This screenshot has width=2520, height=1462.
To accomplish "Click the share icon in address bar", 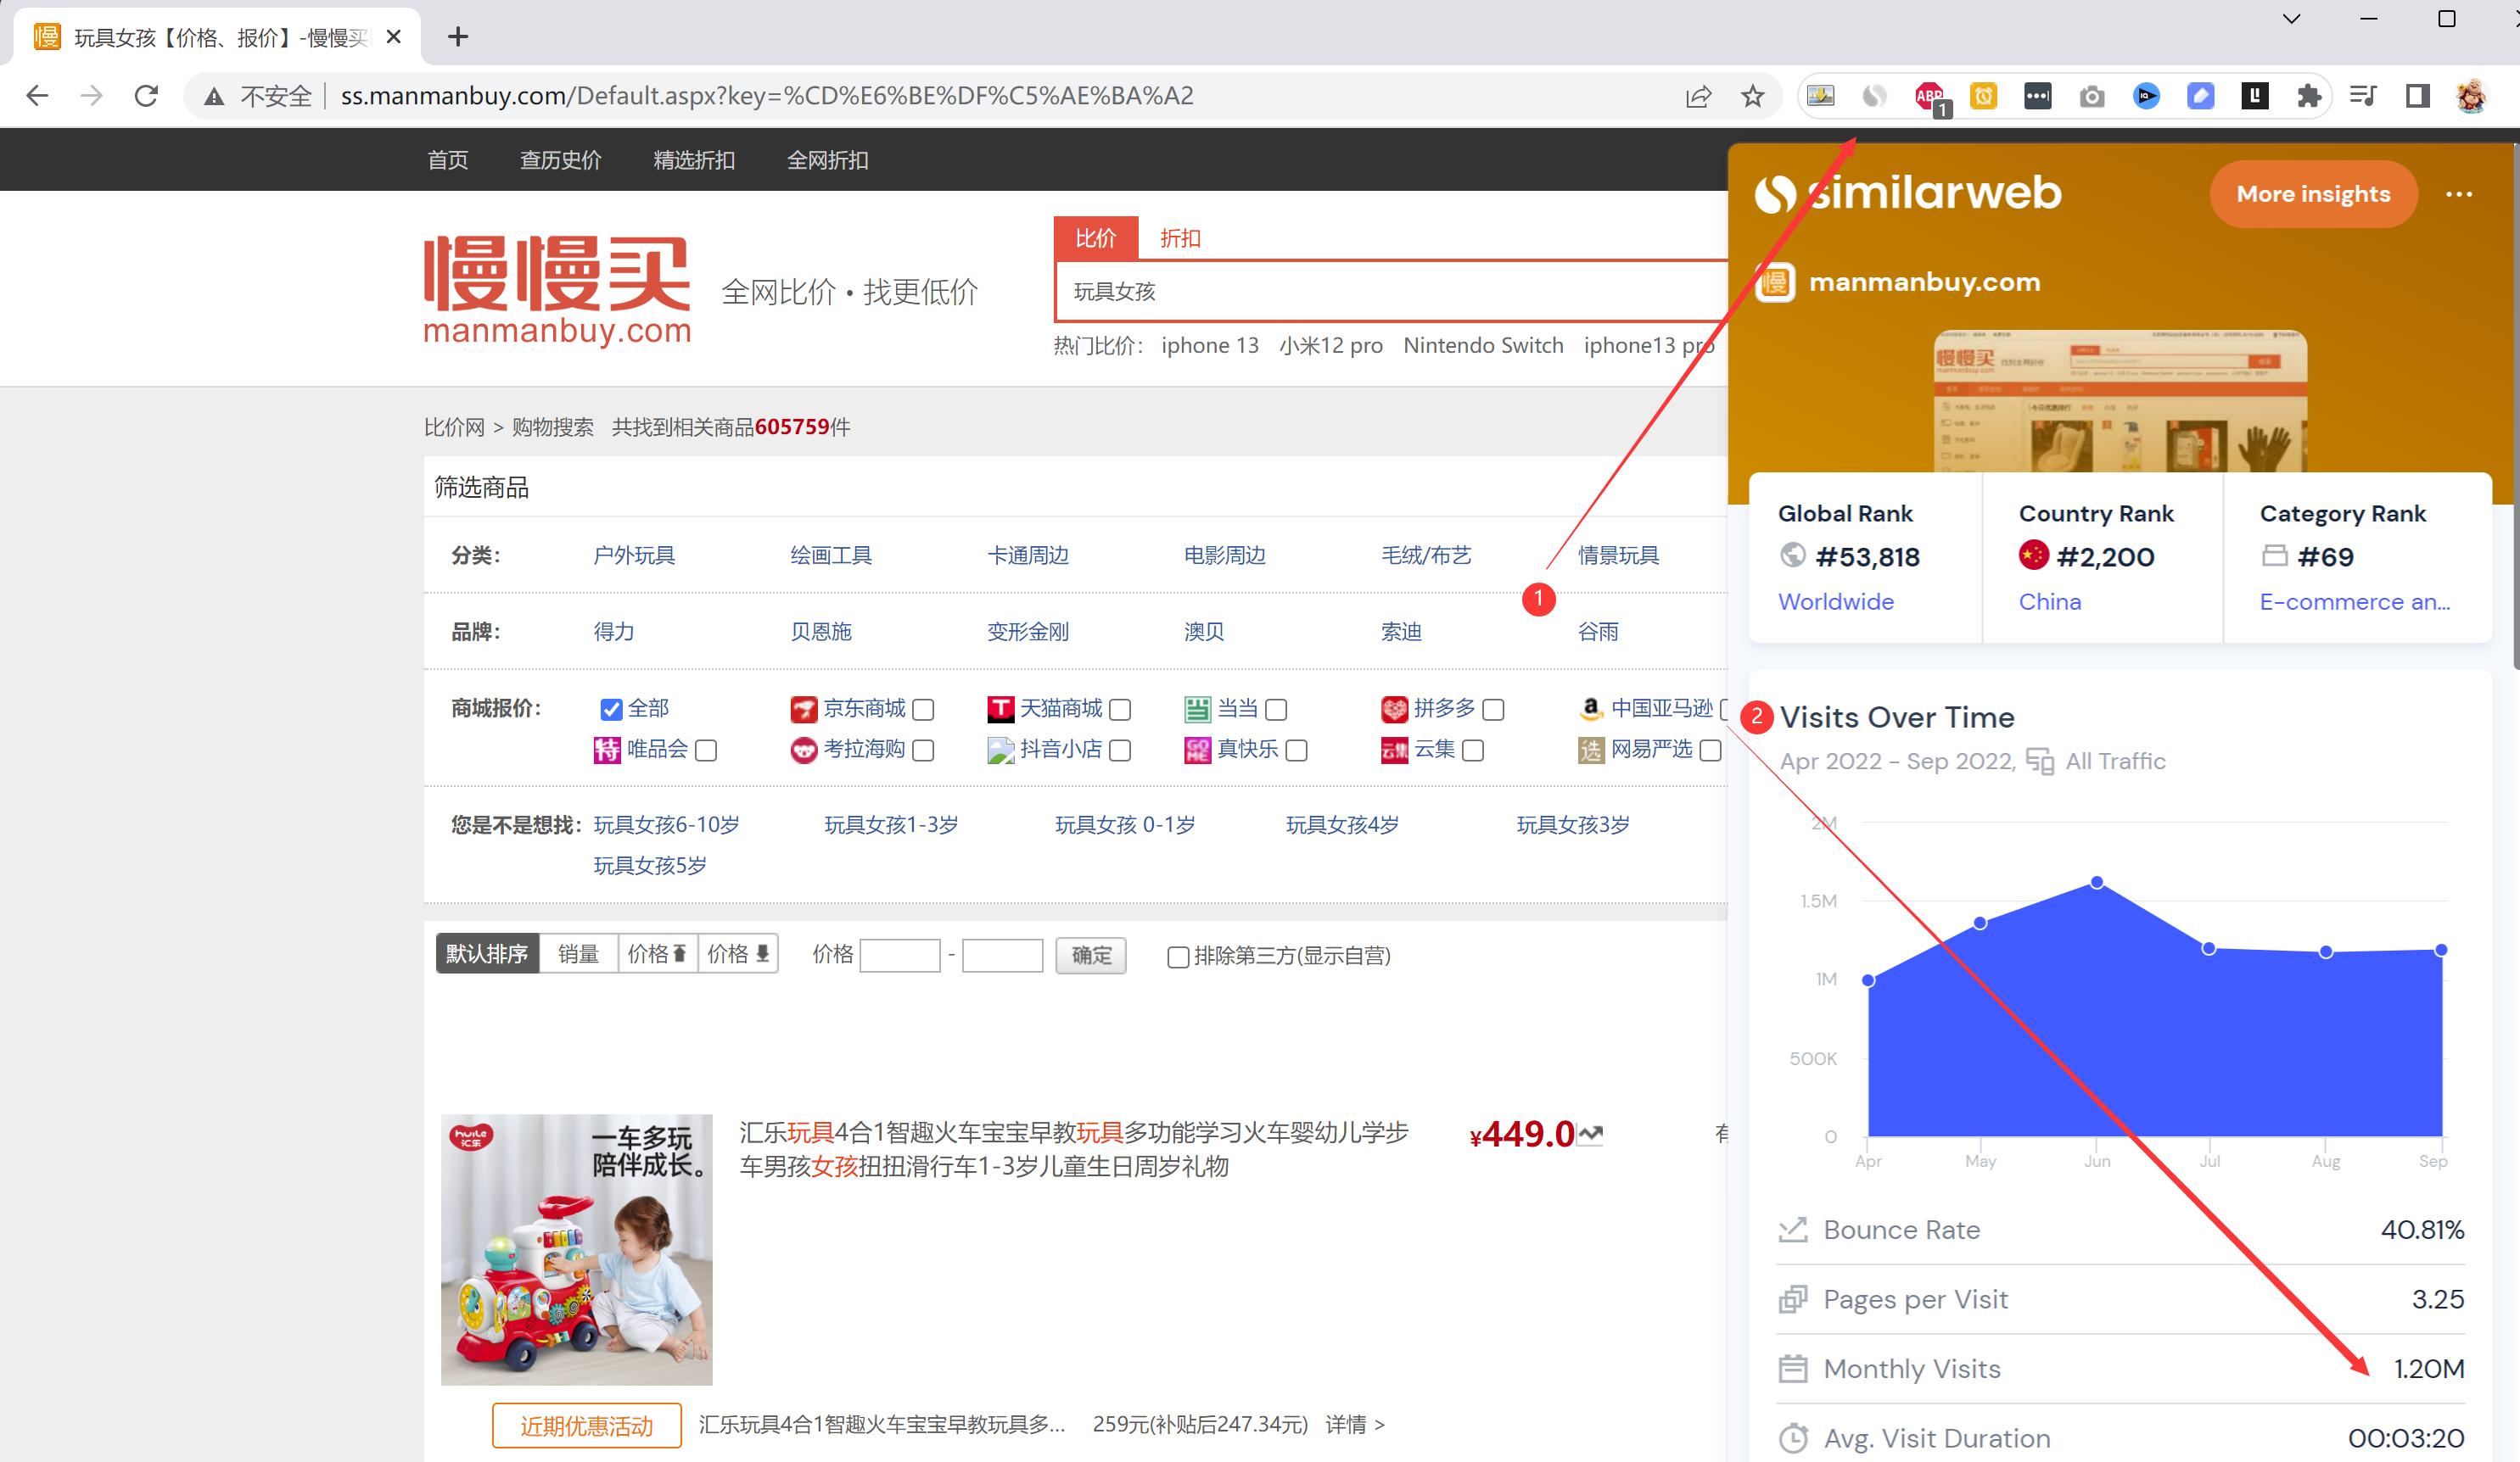I will pos(1699,95).
